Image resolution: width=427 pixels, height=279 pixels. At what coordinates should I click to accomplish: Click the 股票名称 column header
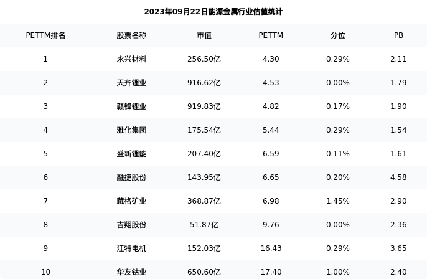click(x=131, y=35)
